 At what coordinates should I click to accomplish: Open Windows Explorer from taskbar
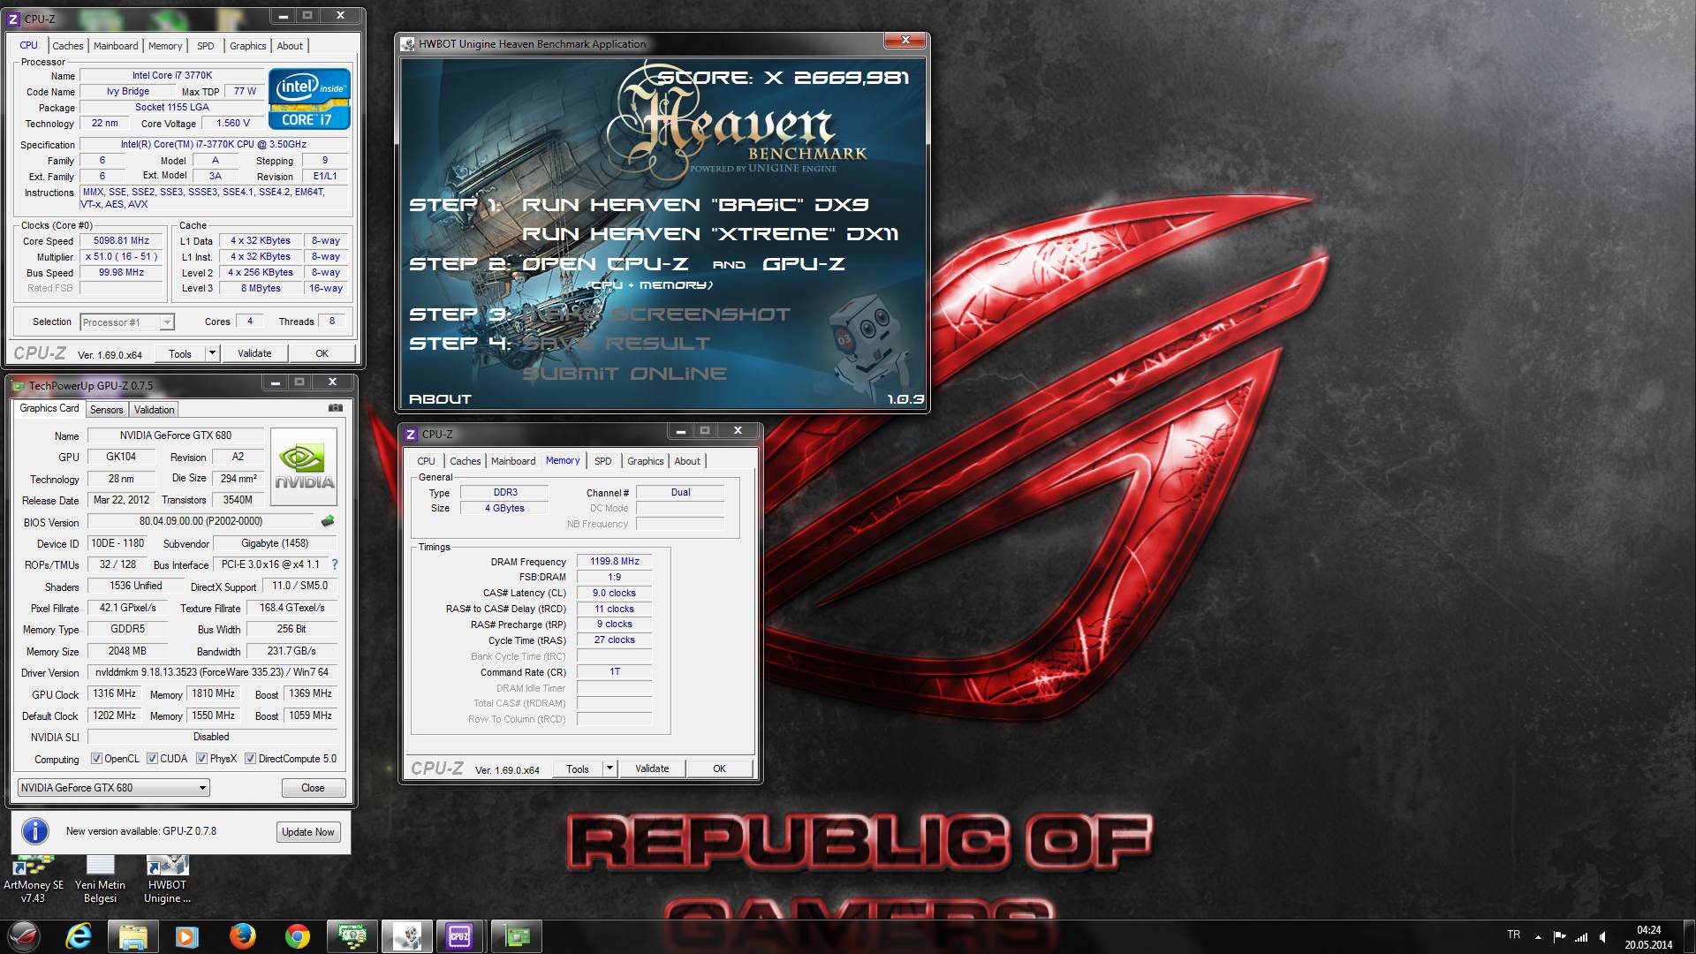pos(132,936)
